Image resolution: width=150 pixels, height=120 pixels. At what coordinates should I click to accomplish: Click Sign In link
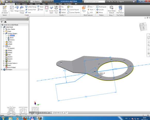coord(120,2)
